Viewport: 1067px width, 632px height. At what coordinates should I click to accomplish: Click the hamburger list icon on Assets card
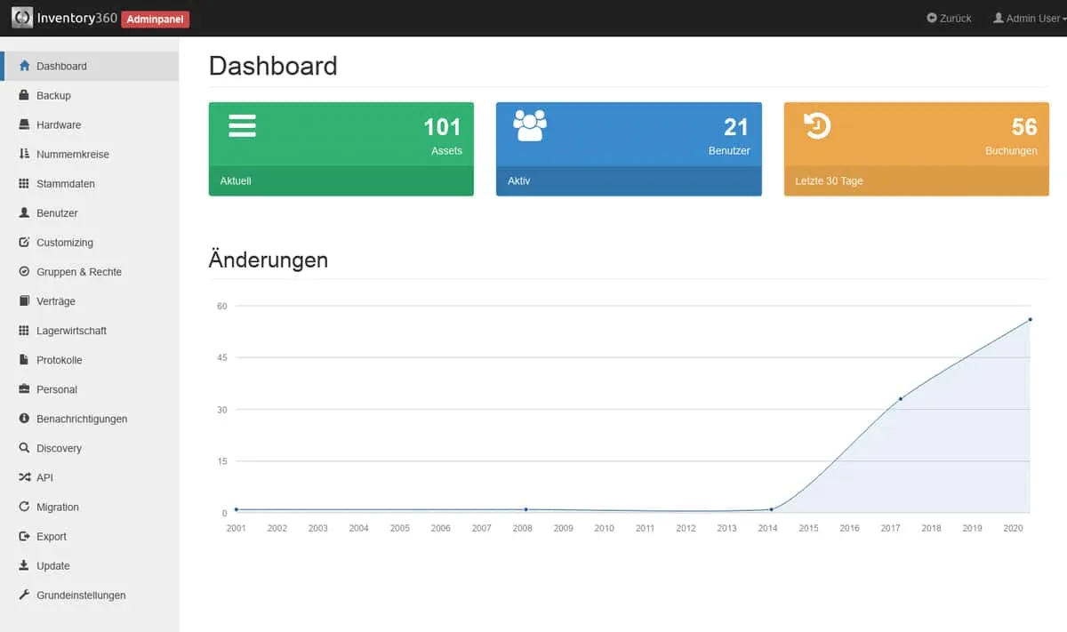click(x=242, y=125)
